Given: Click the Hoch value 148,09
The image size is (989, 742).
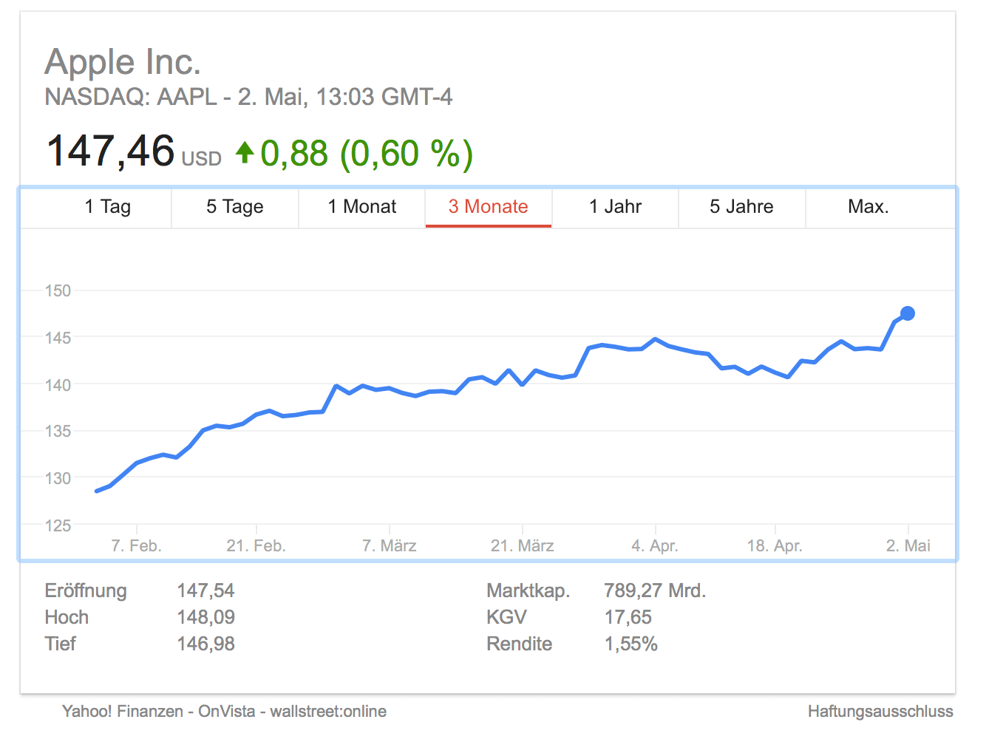Looking at the screenshot, I should (205, 617).
